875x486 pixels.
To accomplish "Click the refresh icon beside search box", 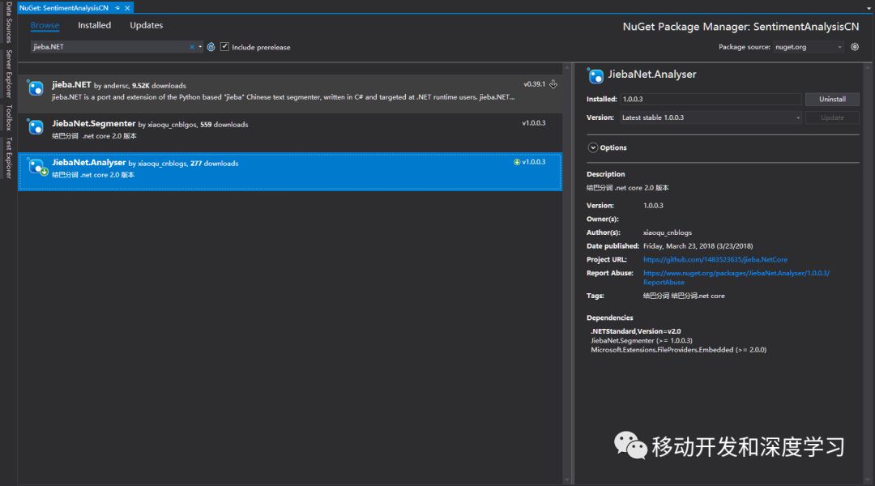I will (211, 47).
